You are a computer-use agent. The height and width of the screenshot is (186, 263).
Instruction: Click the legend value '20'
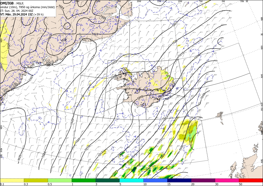pos(193,184)
